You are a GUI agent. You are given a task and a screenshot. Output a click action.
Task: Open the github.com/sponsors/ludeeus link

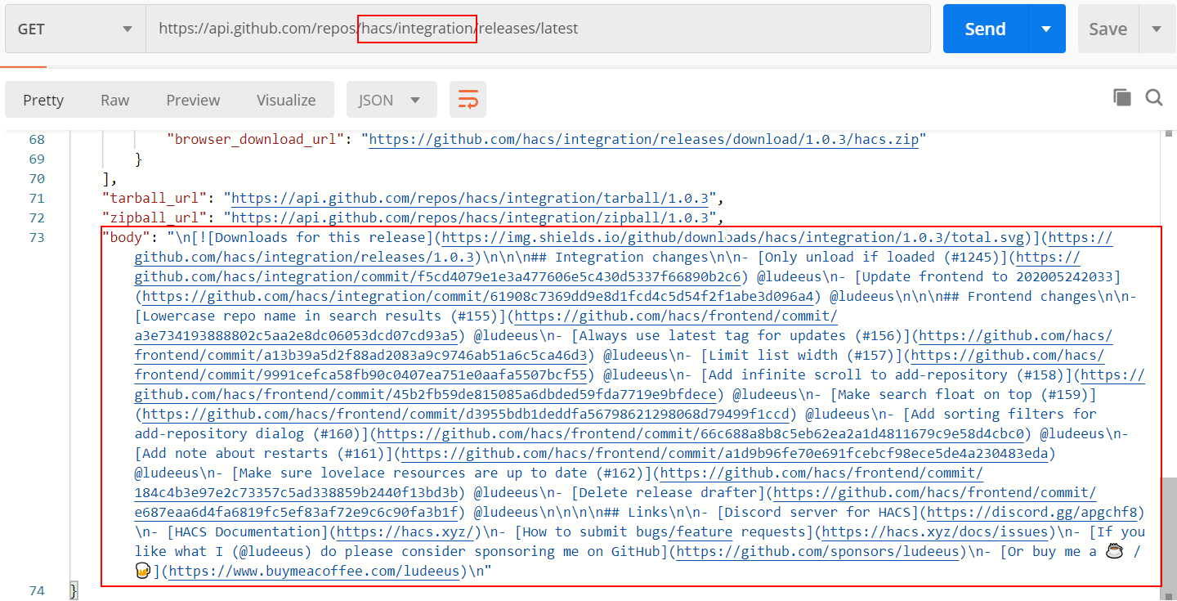[818, 551]
